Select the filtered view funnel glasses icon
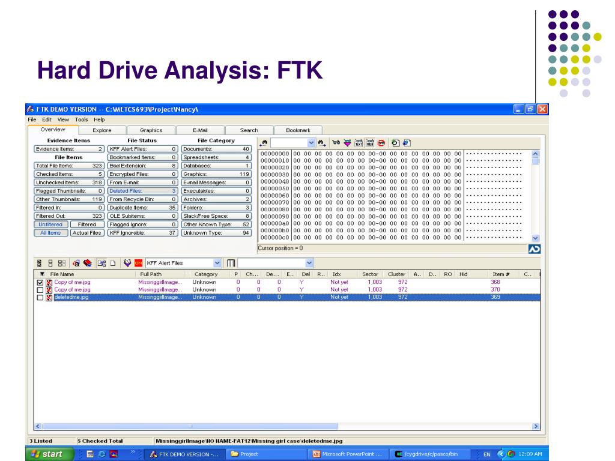The height and width of the screenshot is (461, 615). (x=348, y=143)
